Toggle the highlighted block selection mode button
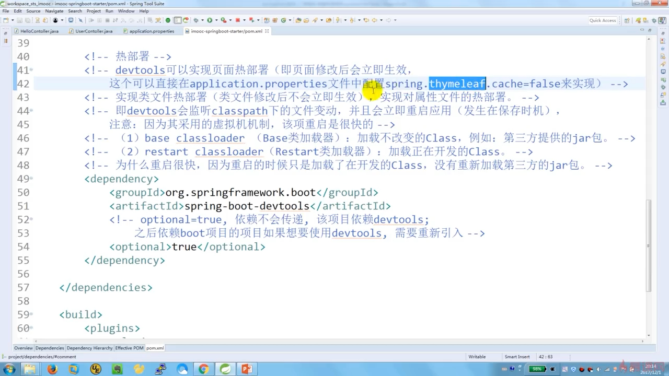The image size is (669, 376). pyautogui.click(x=178, y=20)
